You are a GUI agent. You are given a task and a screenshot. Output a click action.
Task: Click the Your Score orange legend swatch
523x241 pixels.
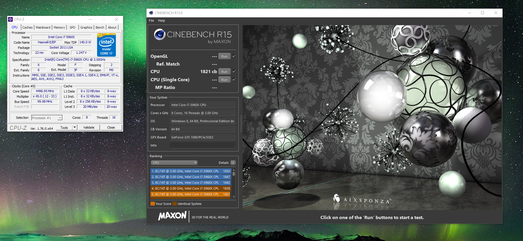pos(153,204)
